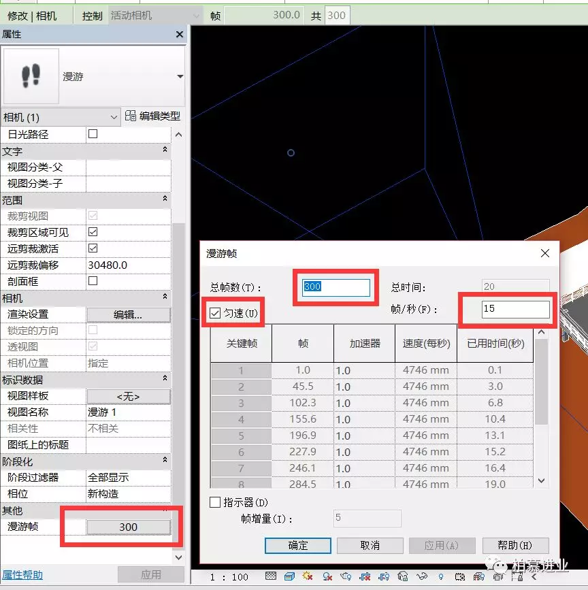The image size is (588, 590).
Task: Toggle the Shadows off icon
Action: point(327,576)
